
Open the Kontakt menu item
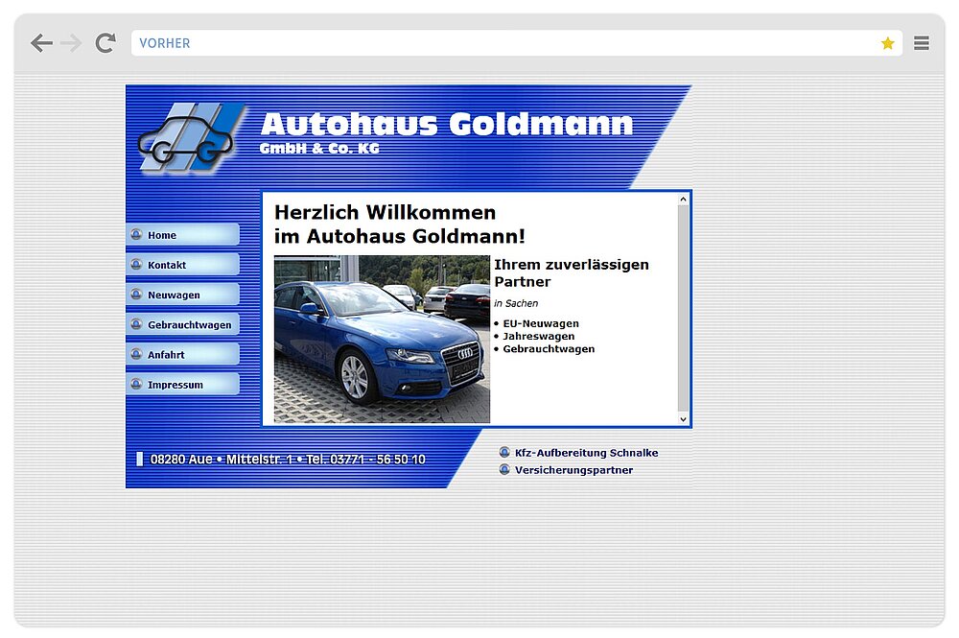coord(183,265)
